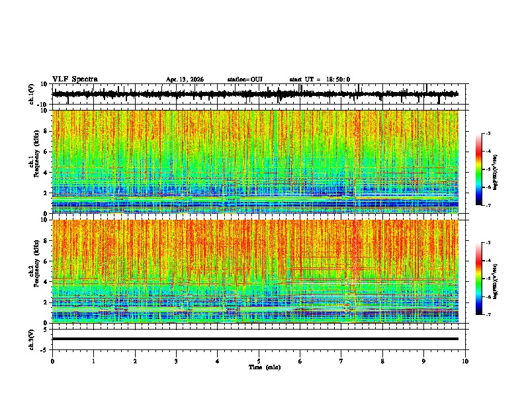Click the "10" tick on the time axis
The height and width of the screenshot is (405, 524).
[x=465, y=361]
